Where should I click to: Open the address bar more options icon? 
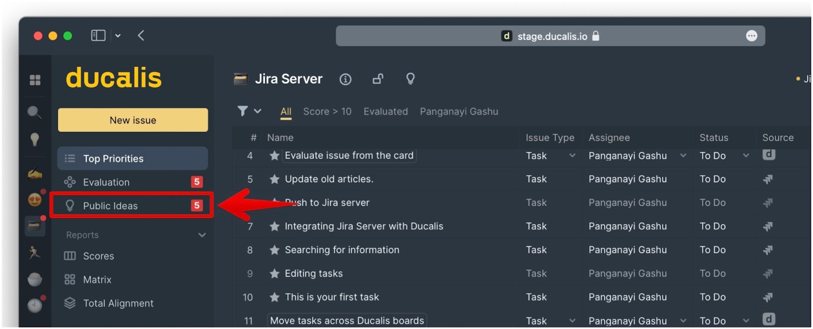click(752, 36)
